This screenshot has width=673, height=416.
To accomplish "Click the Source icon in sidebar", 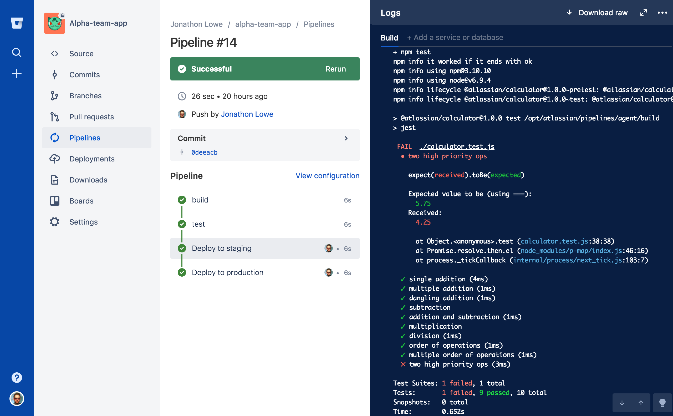I will pyautogui.click(x=55, y=53).
